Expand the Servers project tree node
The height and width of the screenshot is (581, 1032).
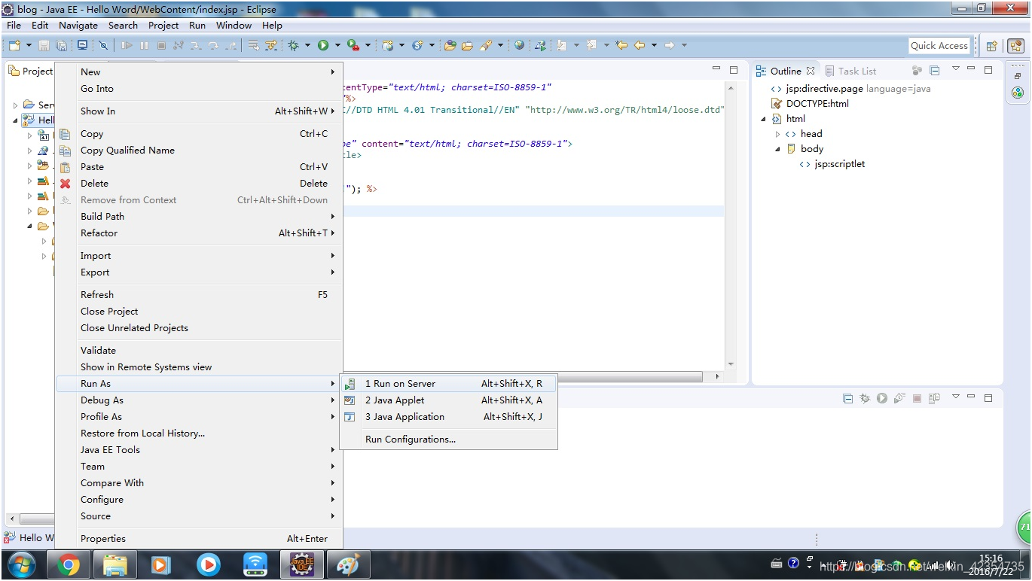(x=15, y=105)
